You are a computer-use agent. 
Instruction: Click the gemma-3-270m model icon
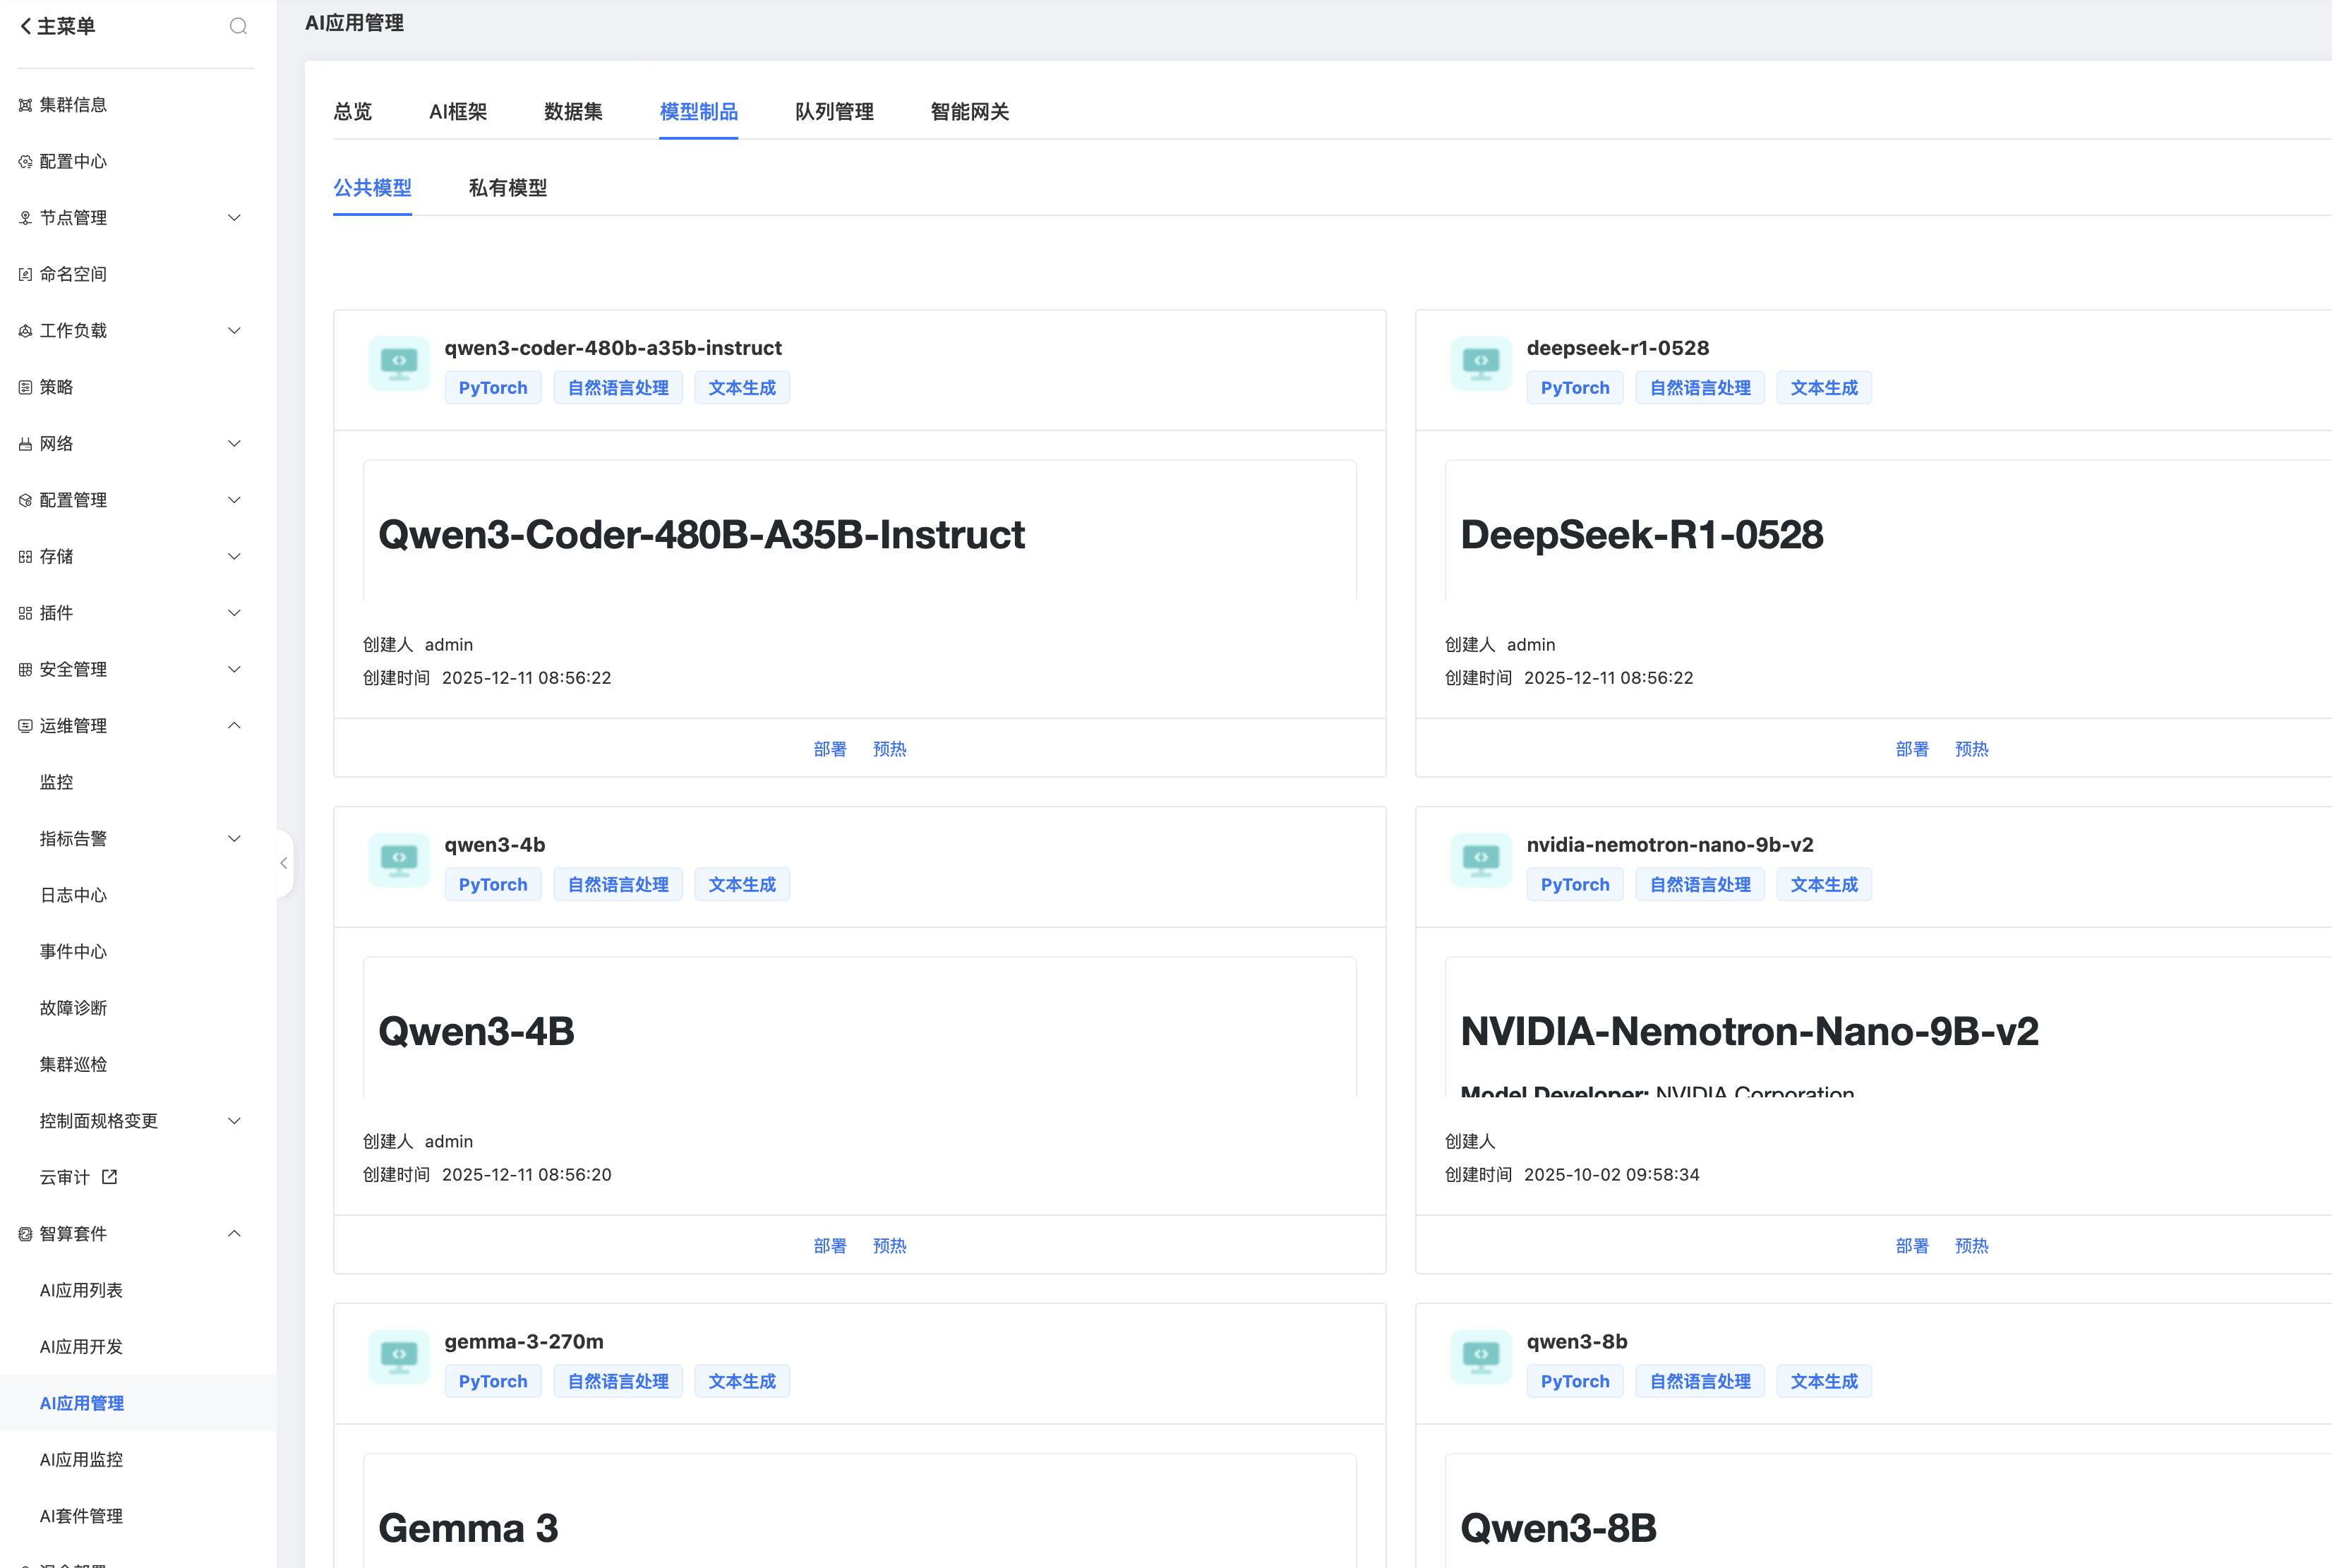399,1356
